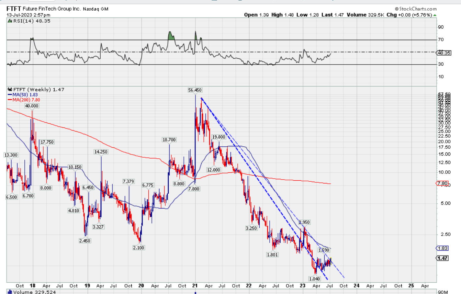The width and height of the screenshot is (461, 294).
Task: Click the 13-Jul-2023 2:57pm timestamp
Action: click(x=29, y=15)
